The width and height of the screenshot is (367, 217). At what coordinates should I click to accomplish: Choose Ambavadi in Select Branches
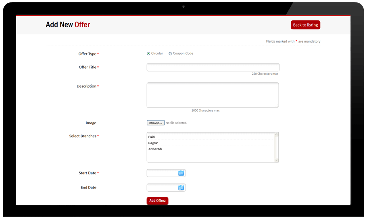point(155,149)
